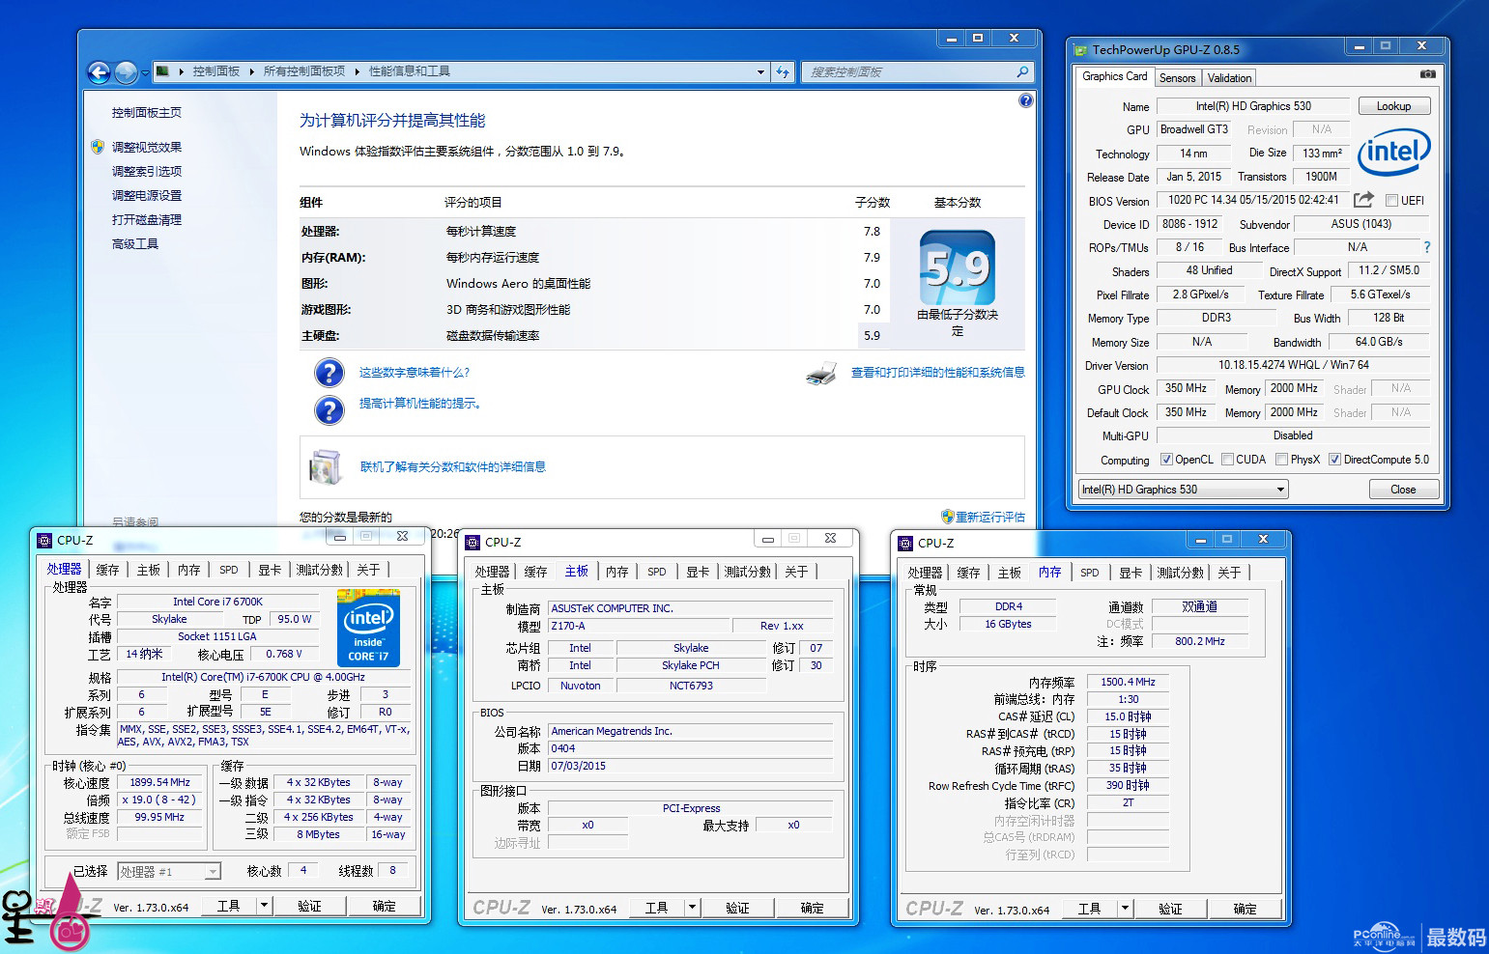Image resolution: width=1489 pixels, height=954 pixels.
Task: Open 测试分数 tab in CPU-Z processor window
Action: click(x=320, y=570)
